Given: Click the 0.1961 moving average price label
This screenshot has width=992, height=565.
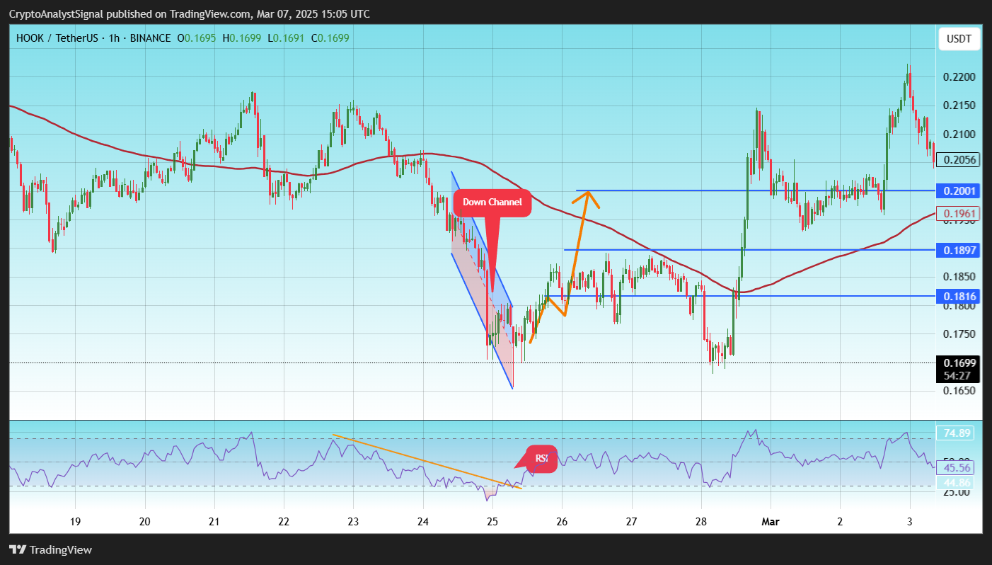Looking at the screenshot, I should pos(959,213).
